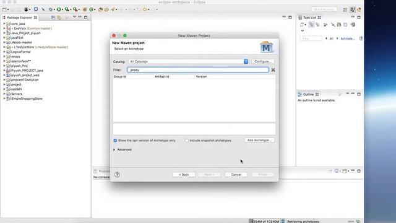Image resolution: width=396 pixels, height=223 pixels.
Task: Click the green Run button in toolbar
Action: (59, 9)
